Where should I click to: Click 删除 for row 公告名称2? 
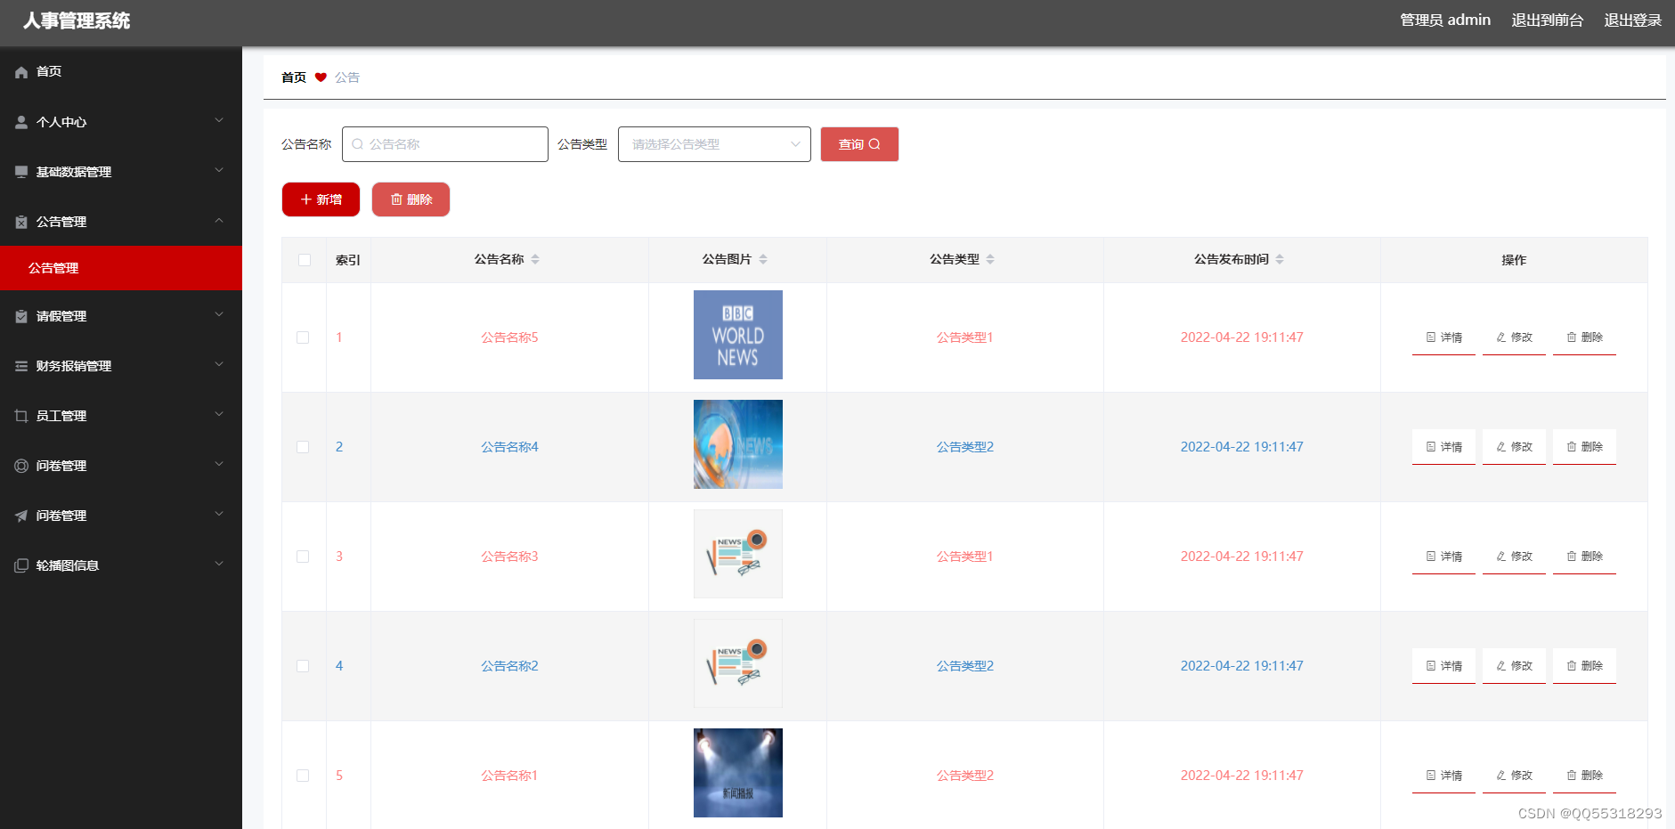[x=1584, y=666]
